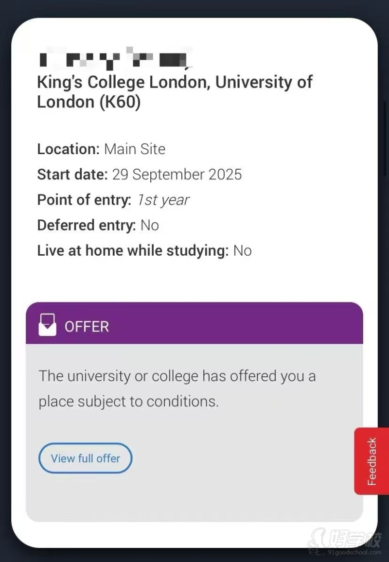The width and height of the screenshot is (389, 562).
Task: Select the Main Site location value
Action: [135, 149]
